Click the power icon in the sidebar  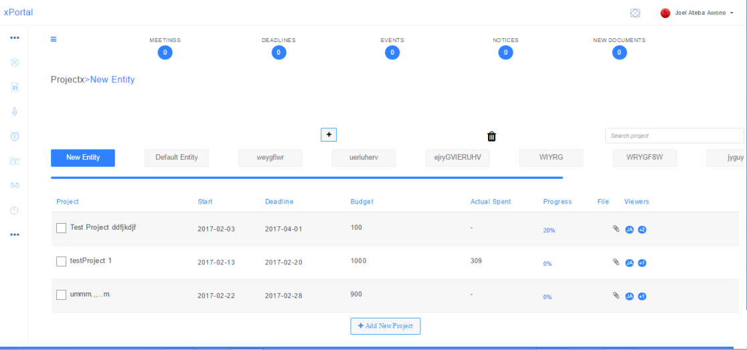[x=15, y=210]
